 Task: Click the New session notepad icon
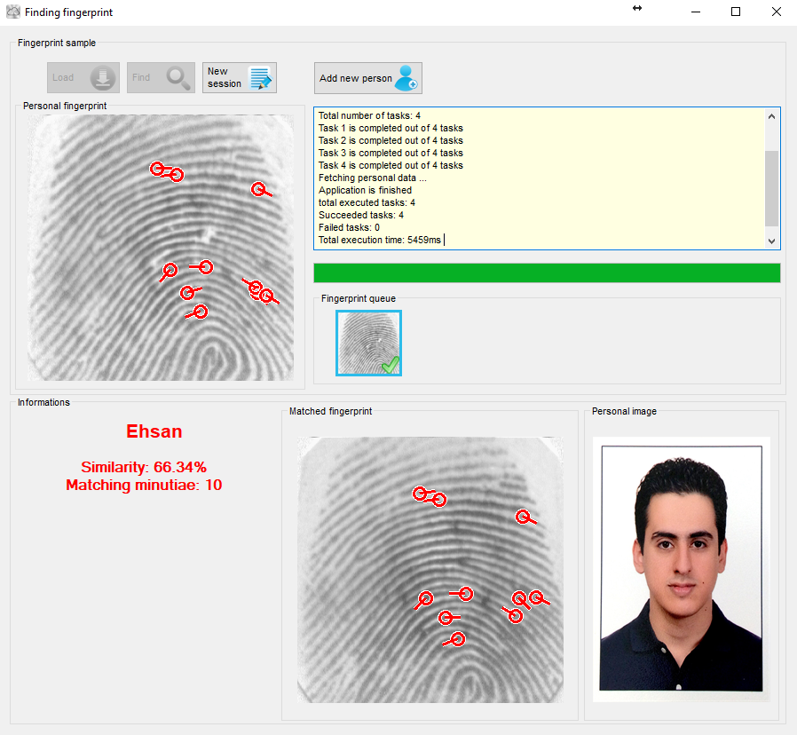[261, 78]
